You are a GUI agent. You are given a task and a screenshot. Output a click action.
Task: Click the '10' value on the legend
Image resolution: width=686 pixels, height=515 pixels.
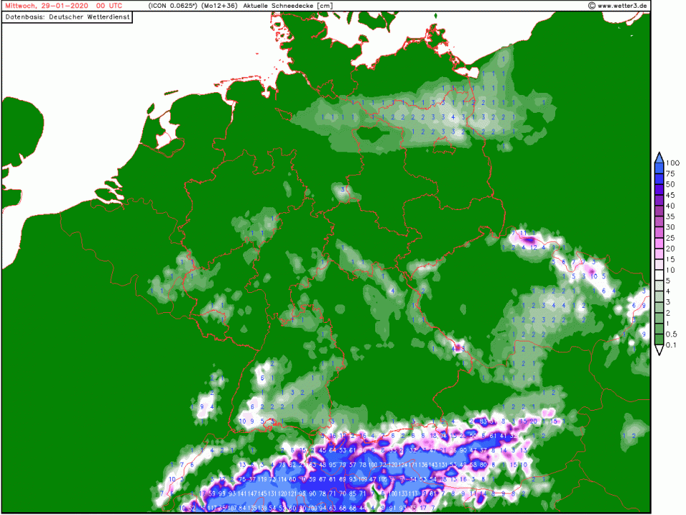tap(670, 270)
